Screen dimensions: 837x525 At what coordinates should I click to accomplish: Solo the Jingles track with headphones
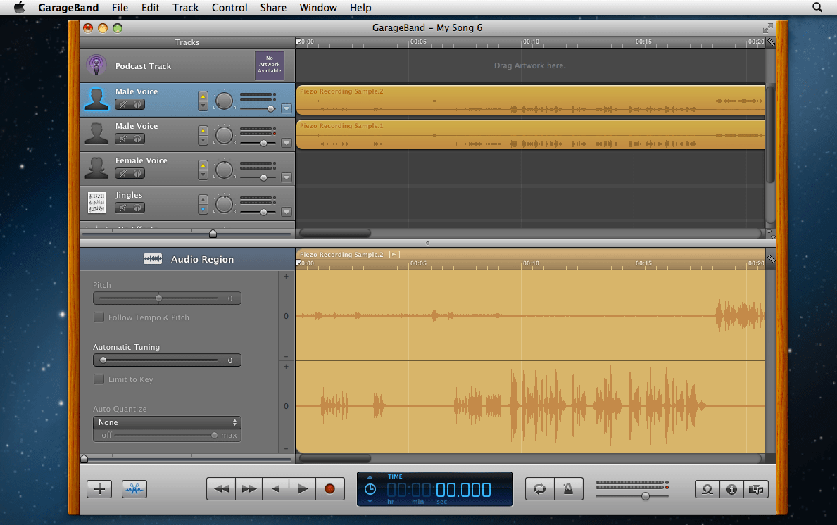click(137, 208)
